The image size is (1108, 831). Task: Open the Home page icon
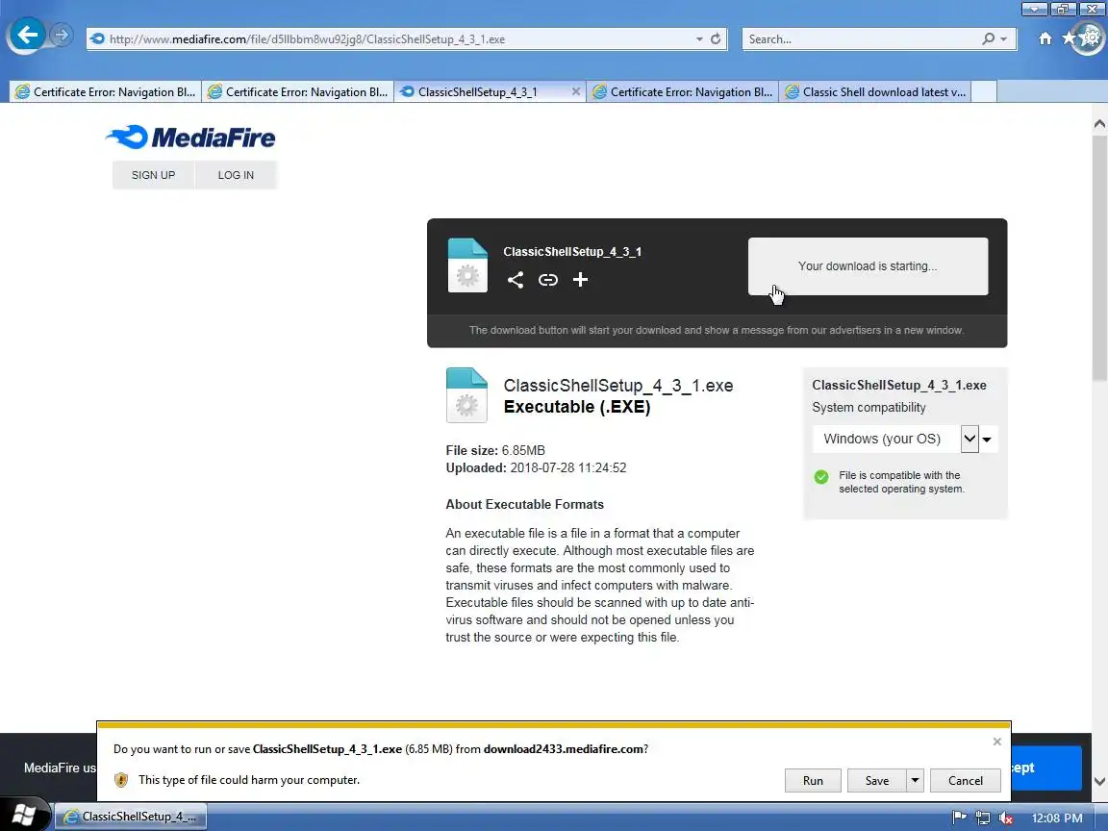click(1045, 38)
